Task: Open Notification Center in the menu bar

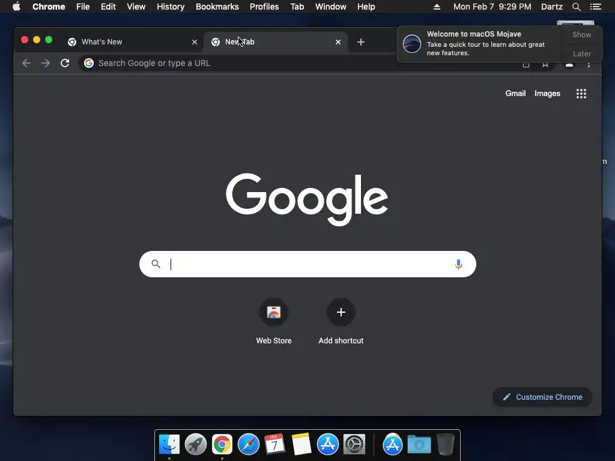Action: [x=596, y=7]
